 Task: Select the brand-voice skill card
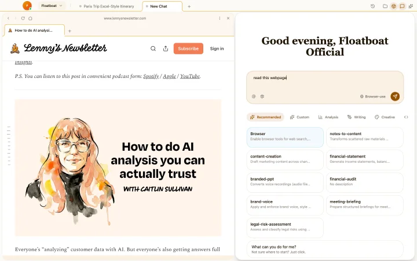[x=285, y=206]
